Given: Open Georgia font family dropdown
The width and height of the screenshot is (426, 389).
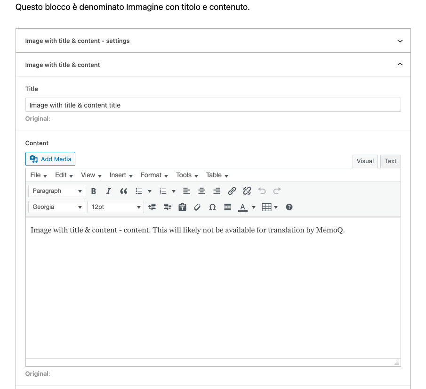Looking at the screenshot, I should pos(56,207).
